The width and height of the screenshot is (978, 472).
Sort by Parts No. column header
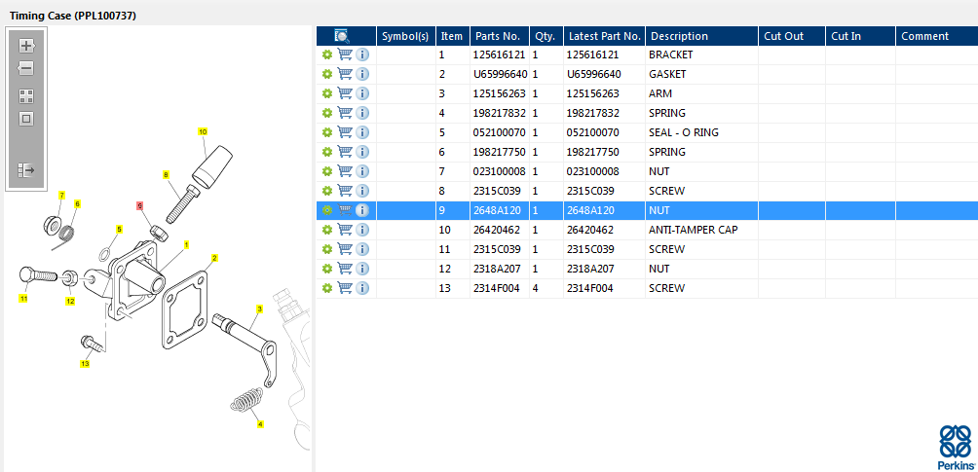click(500, 36)
